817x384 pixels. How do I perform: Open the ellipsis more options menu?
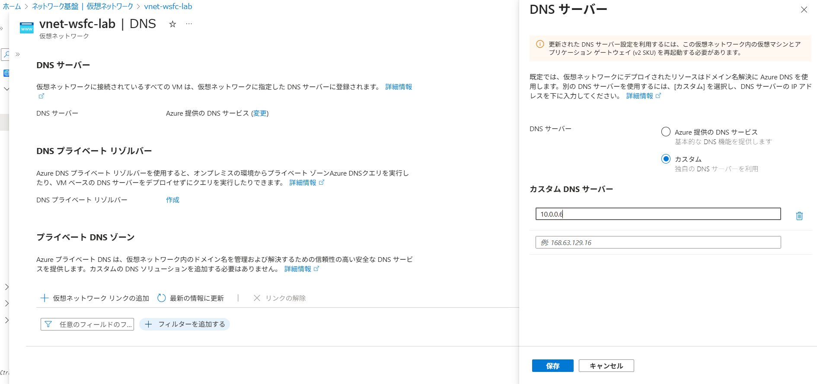tap(189, 24)
